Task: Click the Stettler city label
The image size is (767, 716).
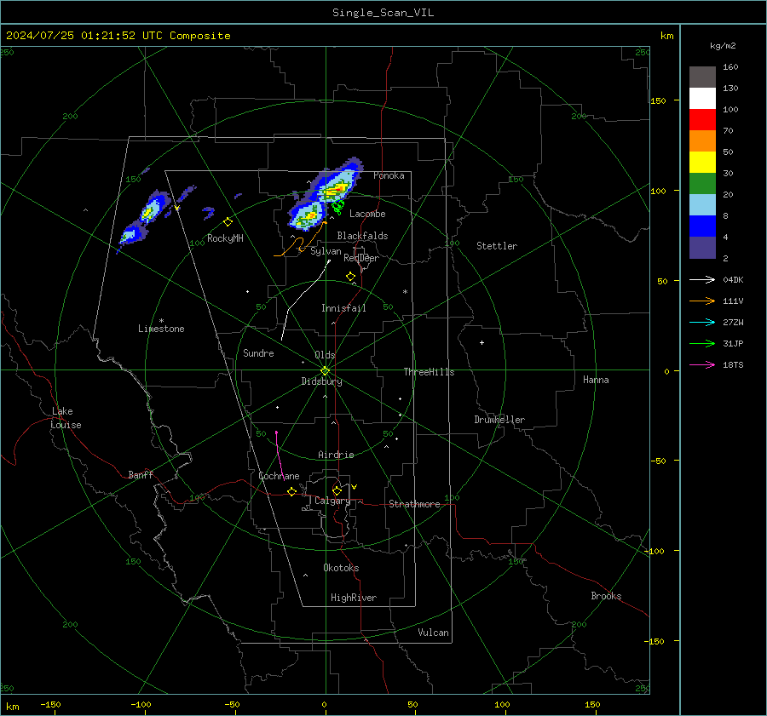Action: pyautogui.click(x=497, y=246)
